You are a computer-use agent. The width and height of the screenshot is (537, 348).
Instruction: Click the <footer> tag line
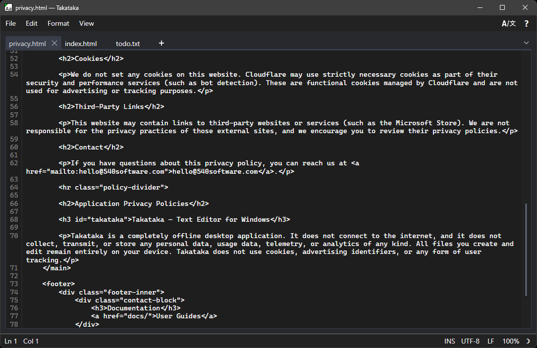click(58, 284)
